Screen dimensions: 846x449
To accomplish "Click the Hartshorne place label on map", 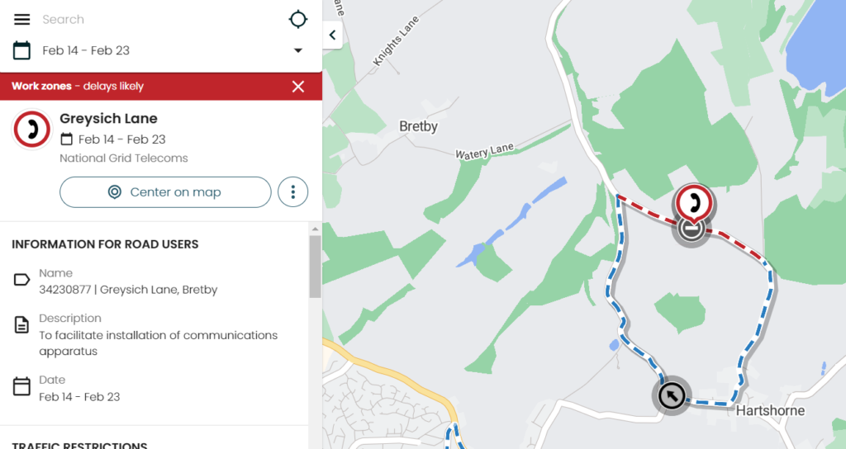I will (770, 411).
